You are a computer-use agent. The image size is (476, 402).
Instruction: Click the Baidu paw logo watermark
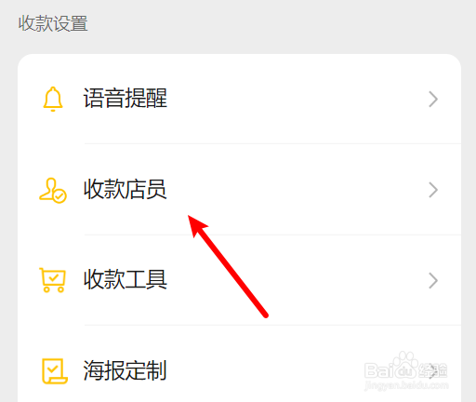click(x=405, y=364)
